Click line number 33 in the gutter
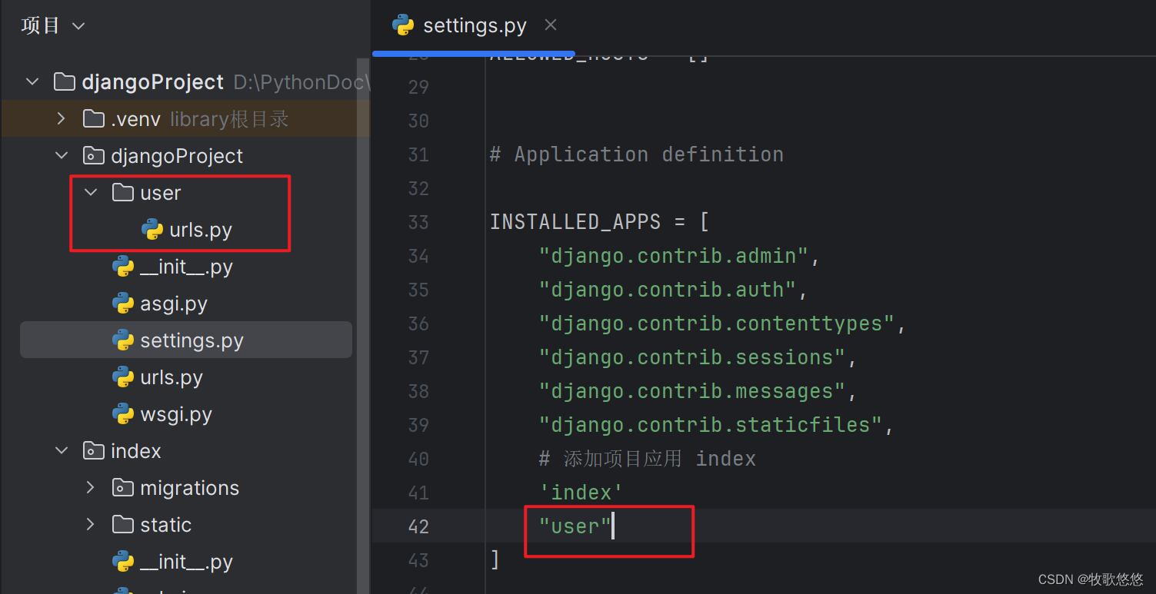This screenshot has height=594, width=1156. (x=418, y=222)
